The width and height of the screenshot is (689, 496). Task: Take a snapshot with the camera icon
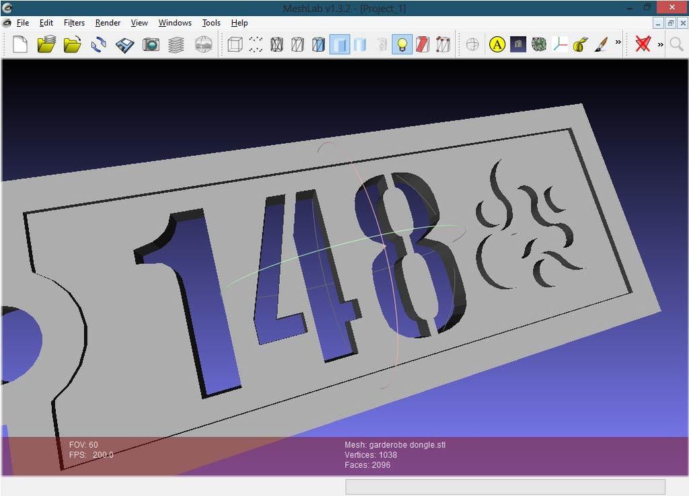point(151,45)
